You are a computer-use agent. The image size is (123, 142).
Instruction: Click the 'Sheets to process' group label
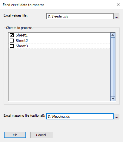point(19,28)
